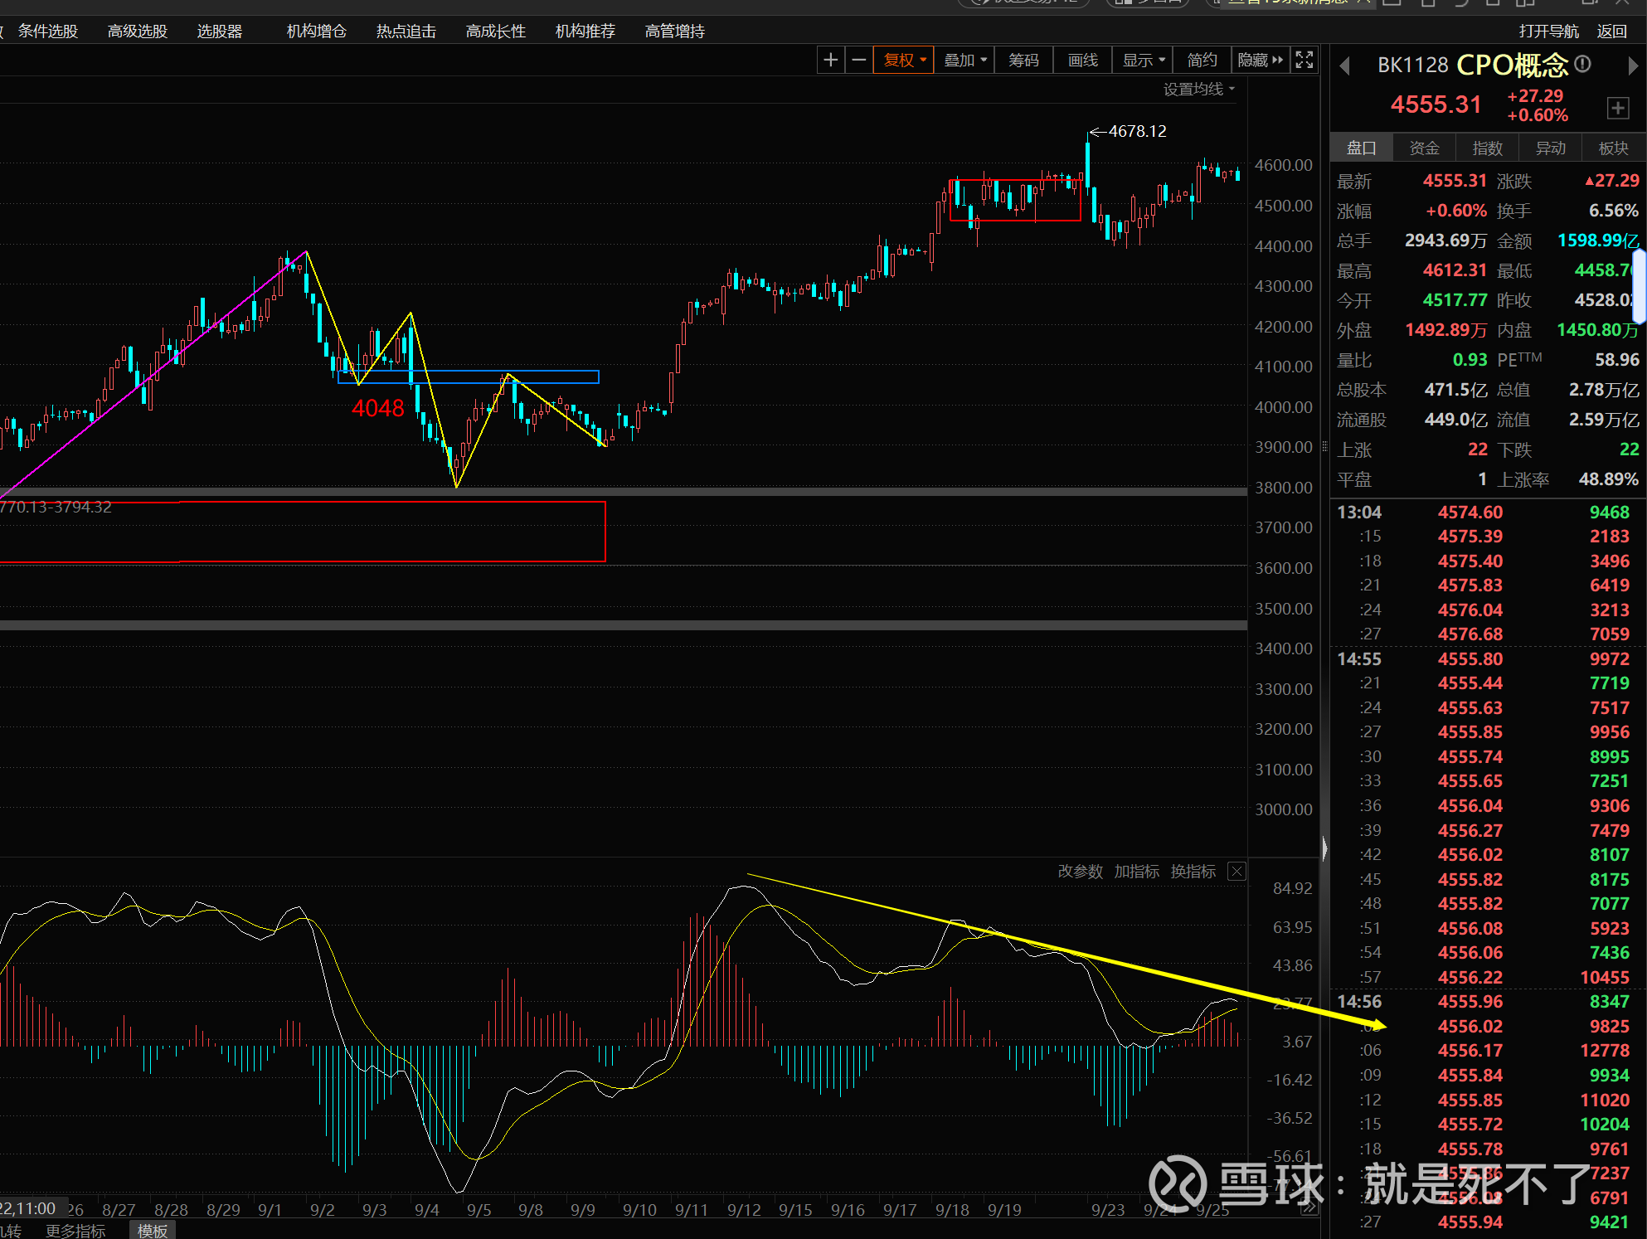Open the 复权 dropdown

point(904,60)
